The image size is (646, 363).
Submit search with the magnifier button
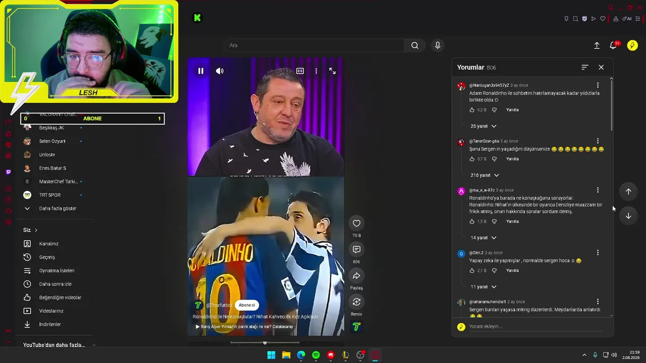[415, 45]
